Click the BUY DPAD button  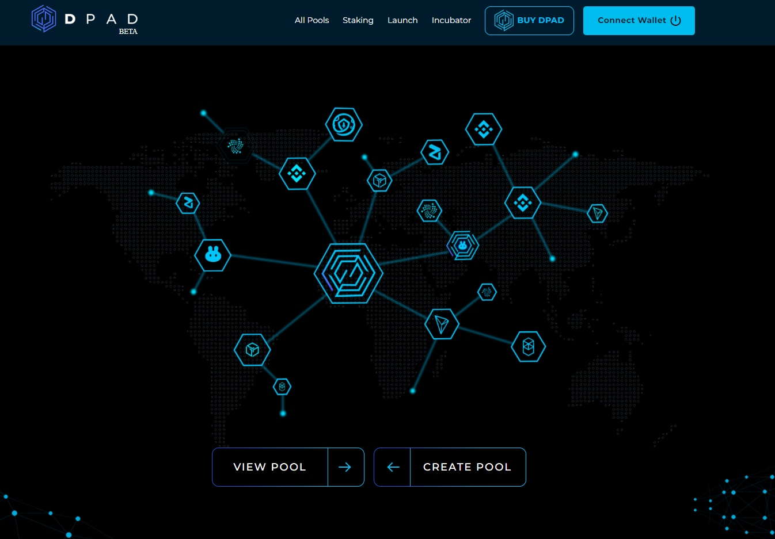coord(529,21)
